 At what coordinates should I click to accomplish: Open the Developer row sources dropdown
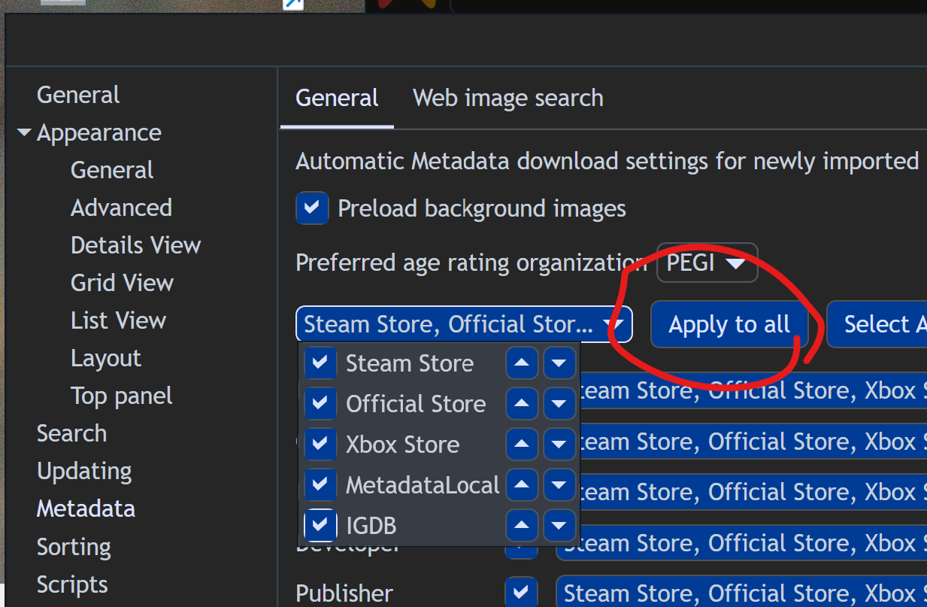click(741, 543)
